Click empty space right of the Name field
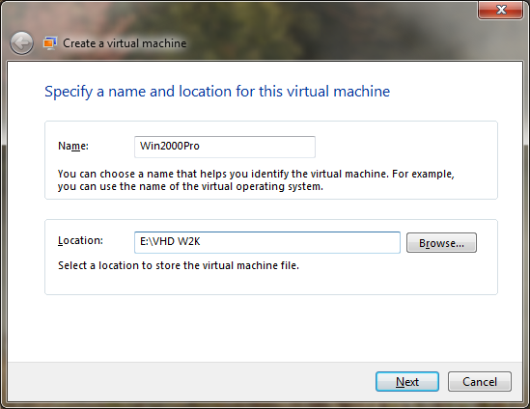Screen dimensions: 530x409 [405, 147]
